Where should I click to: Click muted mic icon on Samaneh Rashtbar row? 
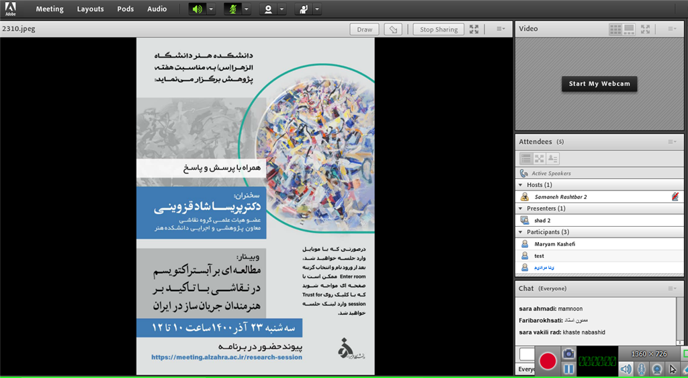[675, 196]
